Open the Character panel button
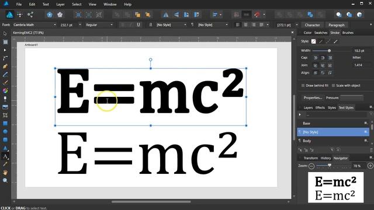This screenshot has height=210, width=374. (x=312, y=25)
